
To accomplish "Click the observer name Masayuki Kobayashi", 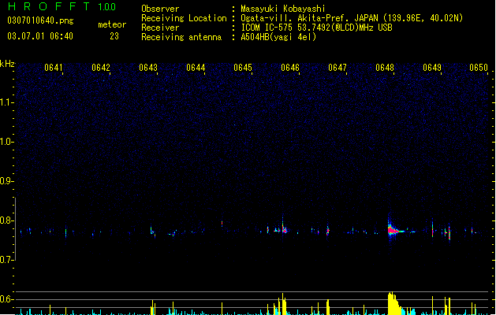I will 283,9.
